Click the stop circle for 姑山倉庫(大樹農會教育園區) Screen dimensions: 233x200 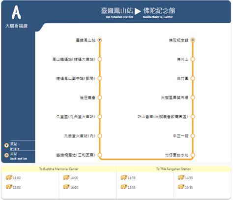click(x=193, y=117)
